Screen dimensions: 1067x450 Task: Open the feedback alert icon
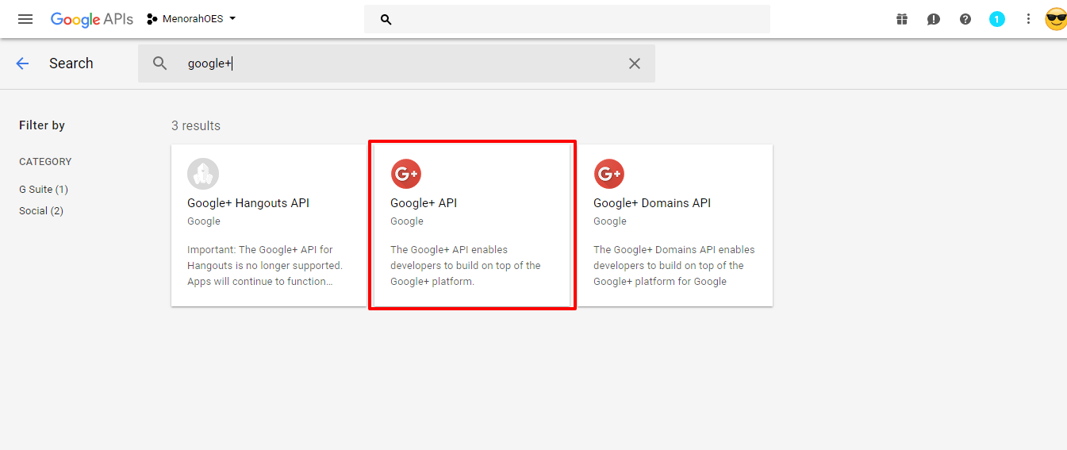[934, 19]
